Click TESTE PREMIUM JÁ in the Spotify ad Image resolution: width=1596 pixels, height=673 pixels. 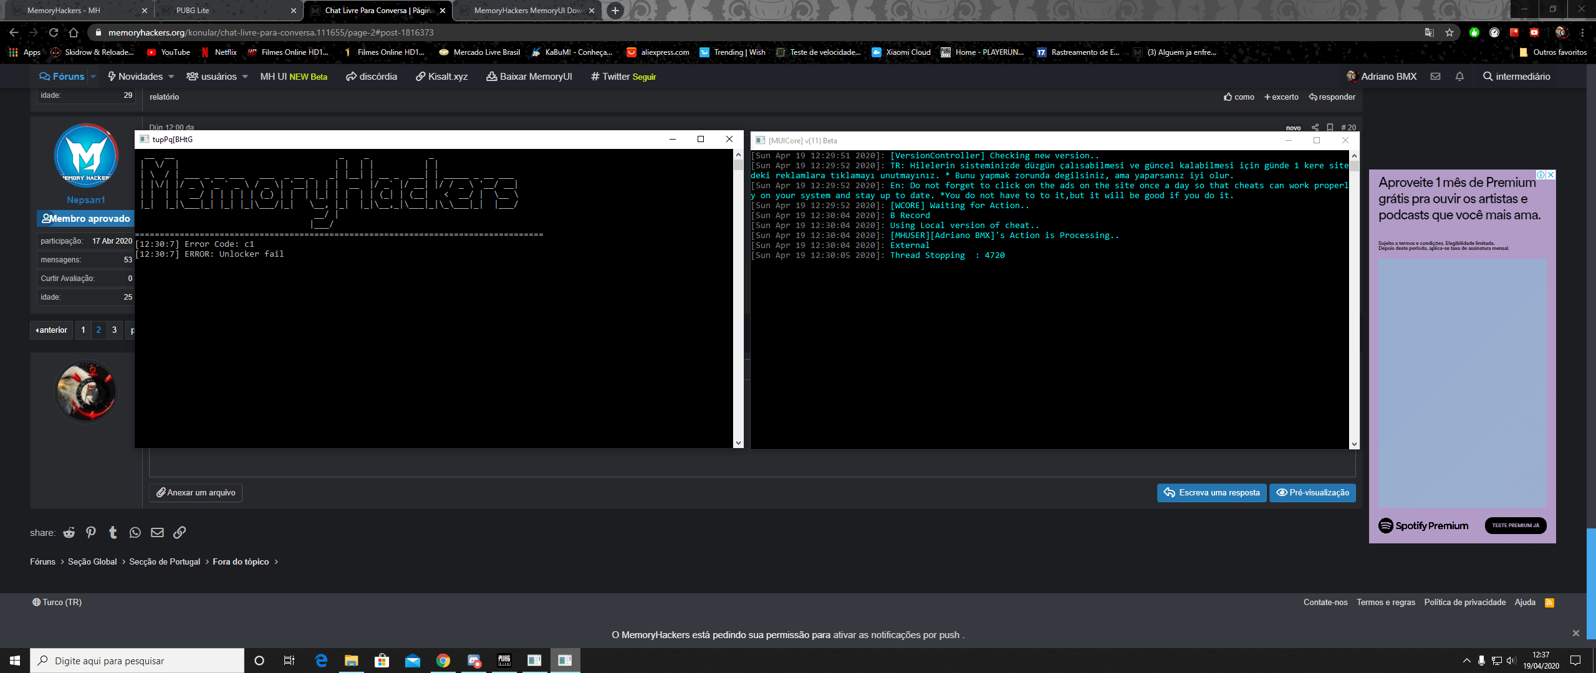(x=1516, y=525)
